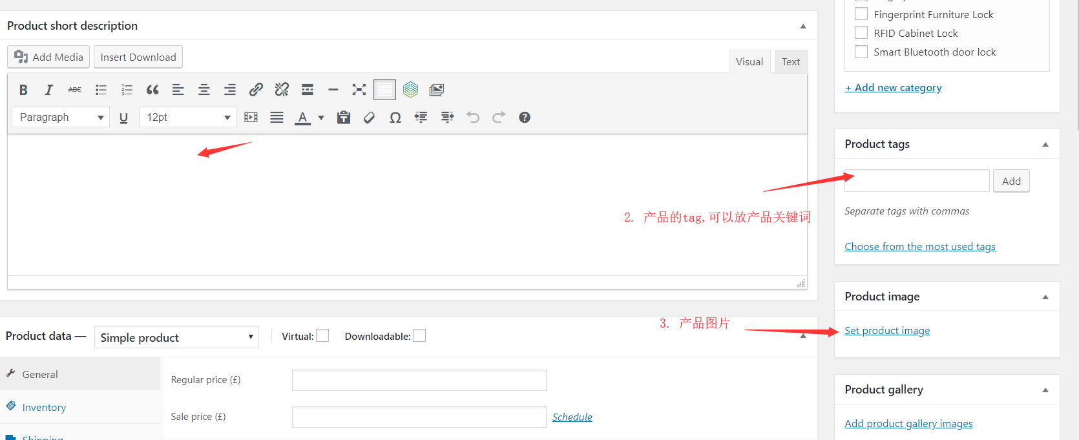Viewport: 1079px width, 440px height.
Task: Open the Inventory product data tab
Action: 44,408
